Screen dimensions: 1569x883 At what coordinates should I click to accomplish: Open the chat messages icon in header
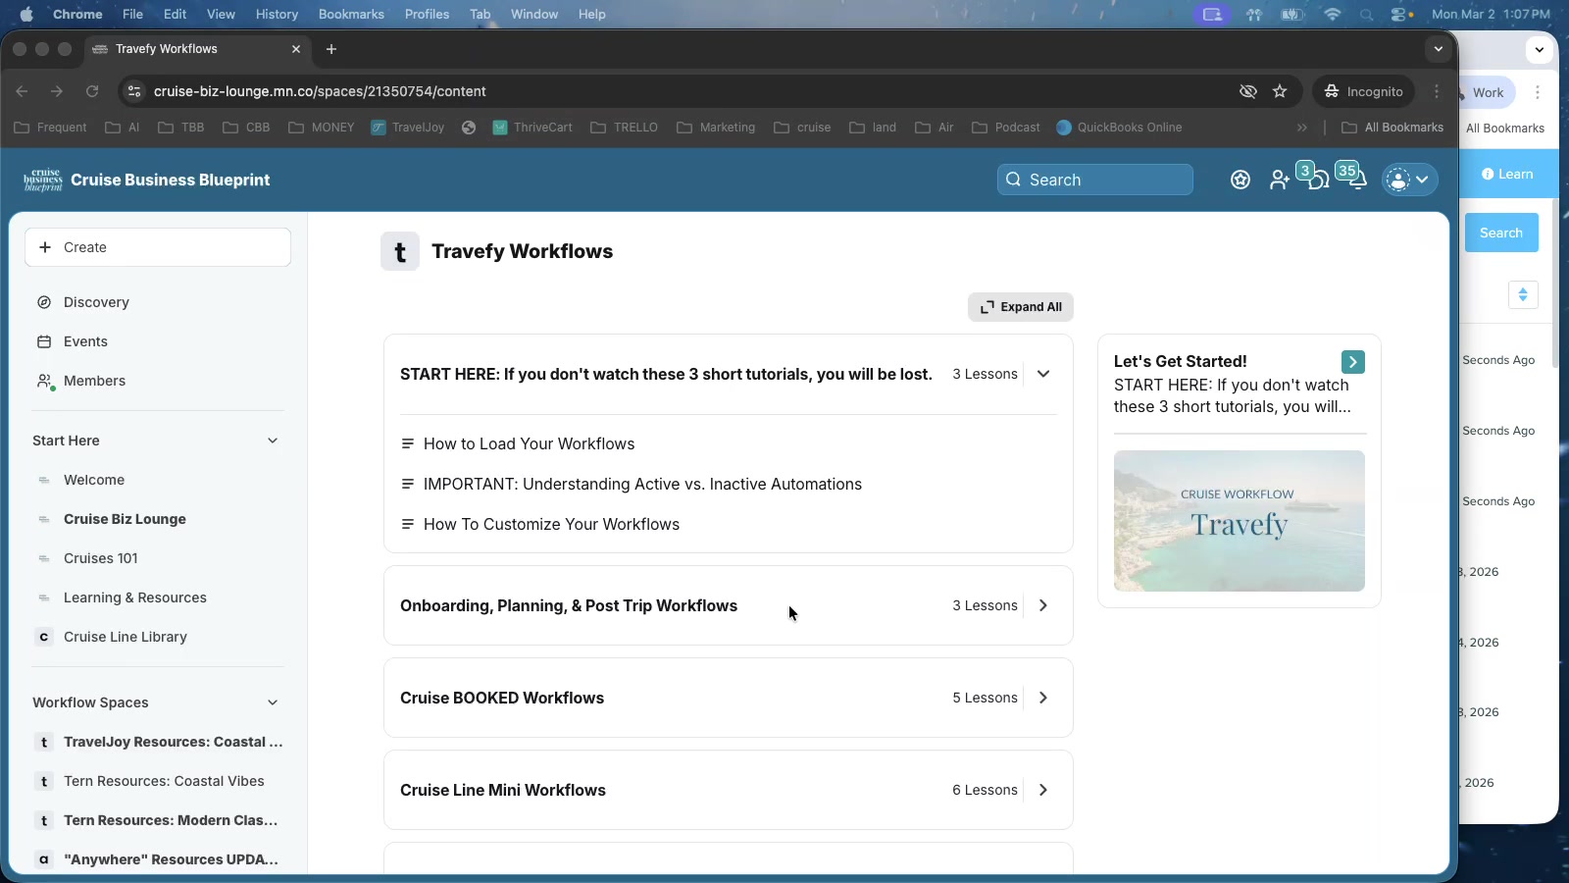[1317, 180]
